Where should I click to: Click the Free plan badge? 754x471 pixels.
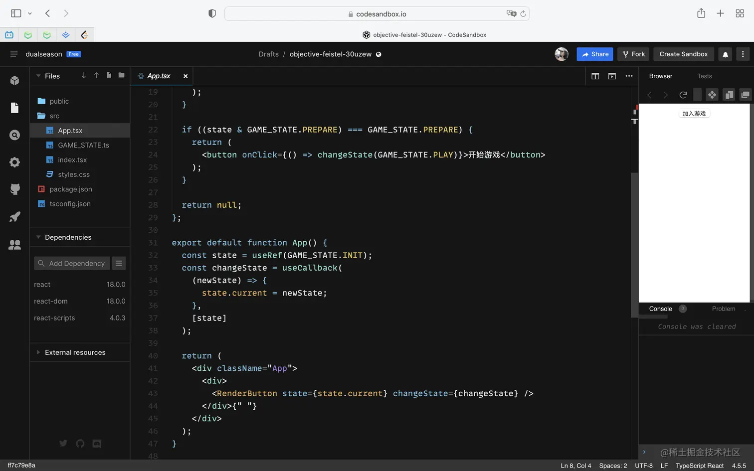coord(74,54)
